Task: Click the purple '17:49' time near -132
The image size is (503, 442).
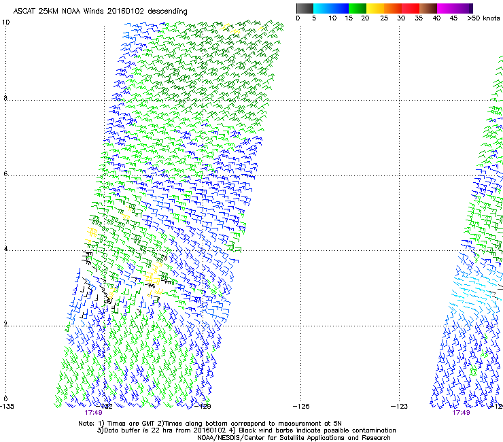Action: tap(93, 413)
